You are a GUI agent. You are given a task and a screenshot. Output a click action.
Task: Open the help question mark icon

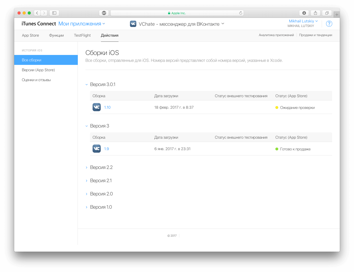point(329,24)
